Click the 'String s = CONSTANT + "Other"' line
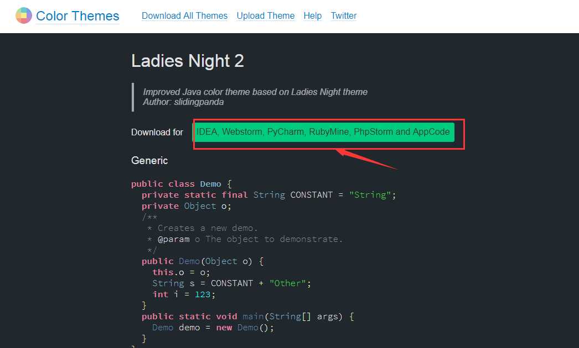The image size is (579, 348). click(231, 283)
